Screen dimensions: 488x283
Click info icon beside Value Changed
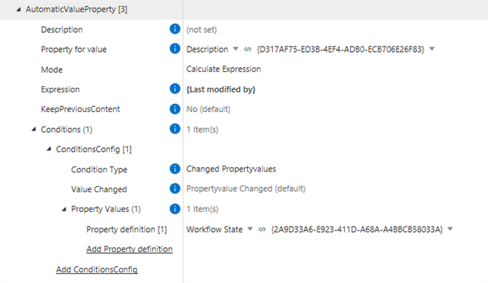coord(175,188)
